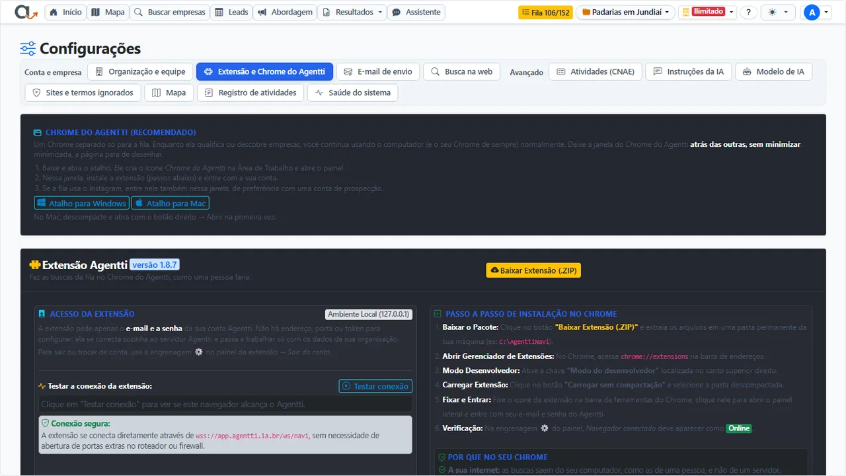Navigate to Leads

point(231,13)
